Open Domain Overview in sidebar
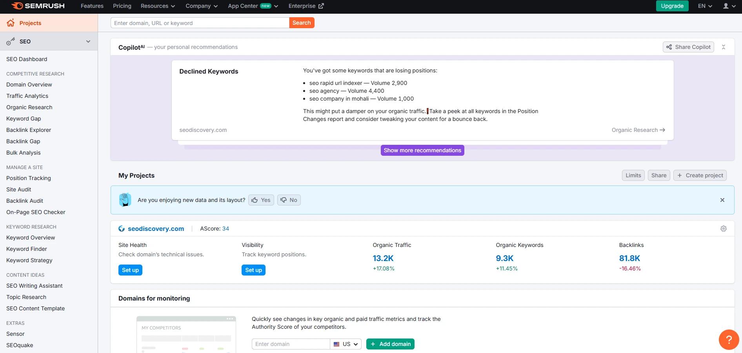The image size is (742, 353). pos(29,85)
